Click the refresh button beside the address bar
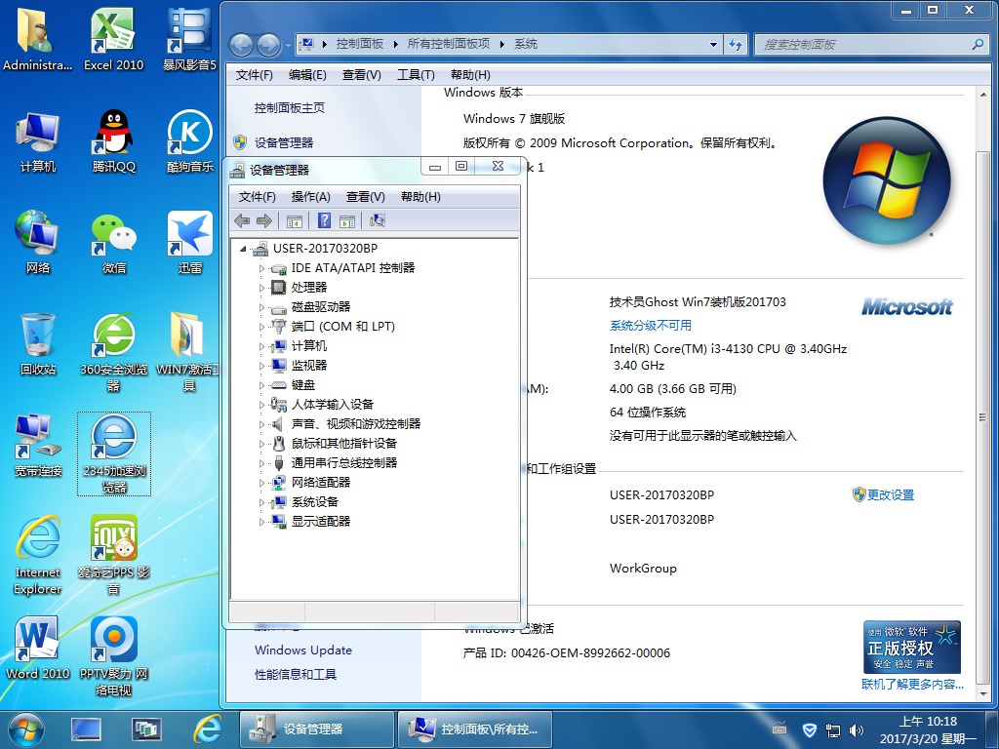The height and width of the screenshot is (749, 999). [736, 45]
